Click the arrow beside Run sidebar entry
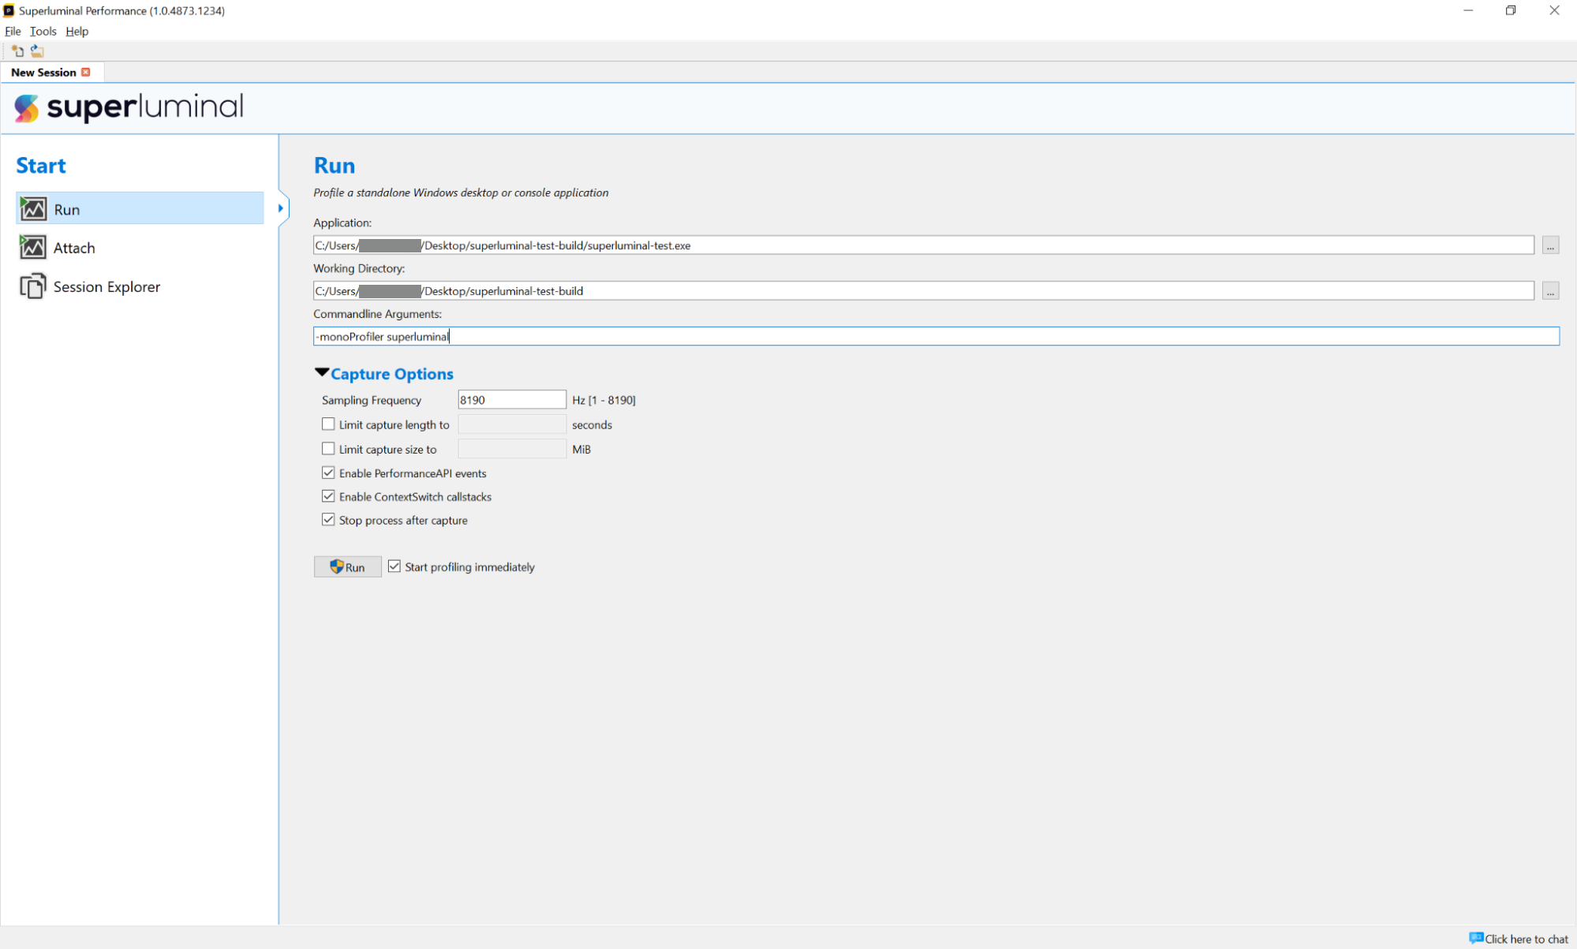Image resolution: width=1577 pixels, height=949 pixels. click(x=281, y=209)
